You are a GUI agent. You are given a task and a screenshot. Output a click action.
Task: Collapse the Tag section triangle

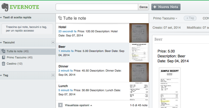(x=1, y=75)
